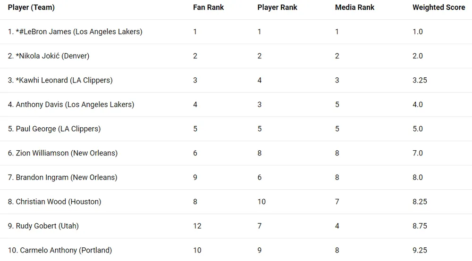Screen dimensions: 472x261
Task: Select the Carmelo Anthony (Portland) entry
Action: click(x=60, y=250)
